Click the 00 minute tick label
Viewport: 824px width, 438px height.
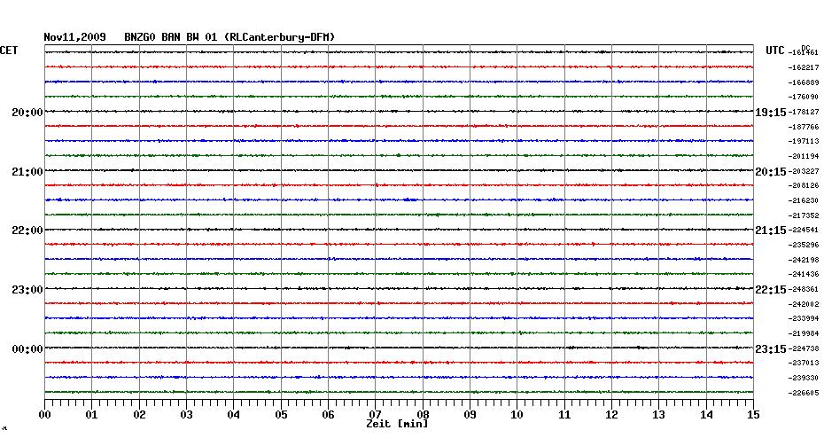tap(44, 414)
